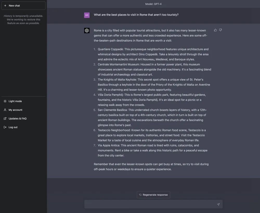Viewport: 260px width, 213px height.
Task: Click the log out arrow icon
Action: tap(5, 127)
